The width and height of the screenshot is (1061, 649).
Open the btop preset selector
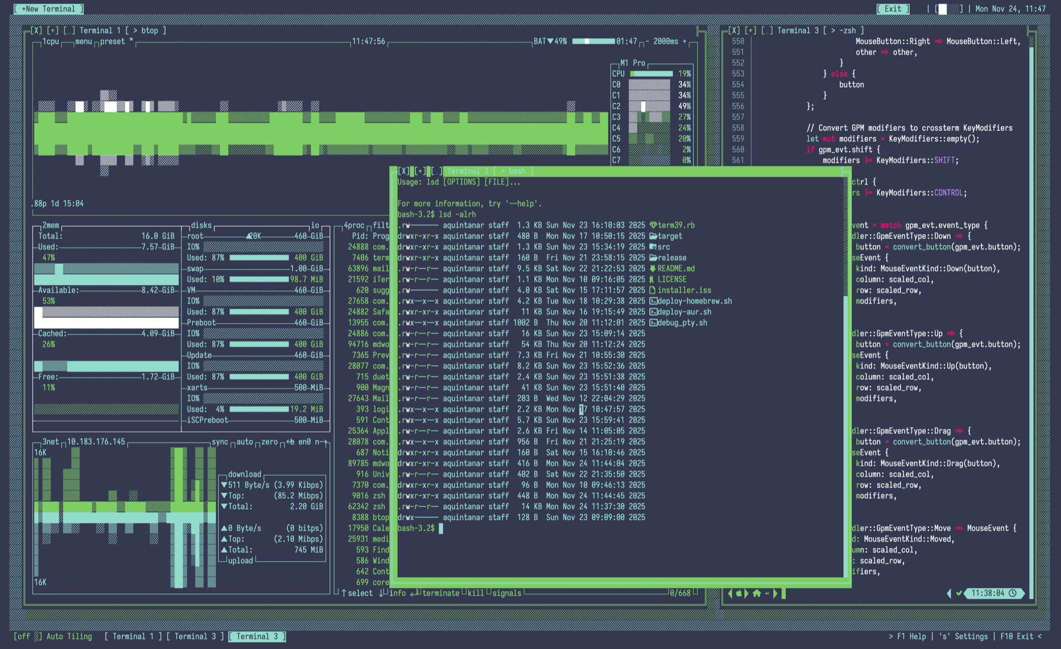point(113,41)
